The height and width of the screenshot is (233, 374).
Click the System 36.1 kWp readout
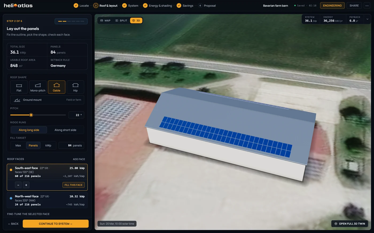(311, 19)
